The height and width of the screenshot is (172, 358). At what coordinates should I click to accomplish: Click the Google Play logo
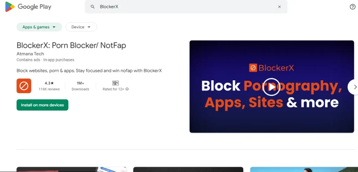pos(28,7)
